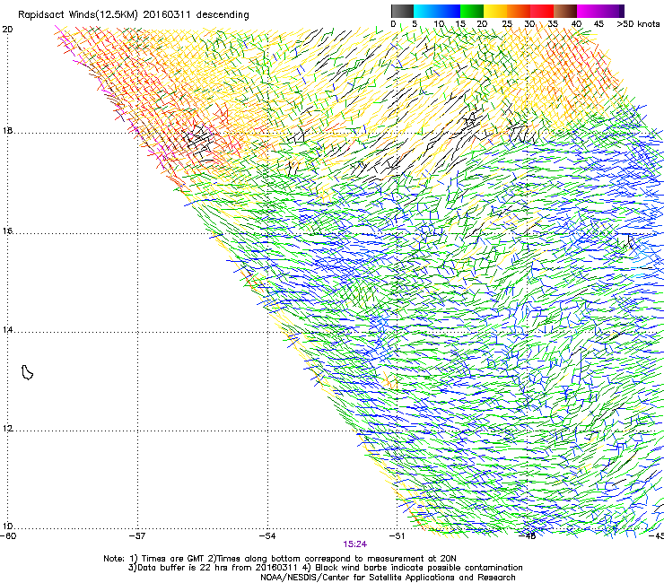Click the gray 0-5 knots legend swatch
The height and width of the screenshot is (583, 664).
pos(402,11)
